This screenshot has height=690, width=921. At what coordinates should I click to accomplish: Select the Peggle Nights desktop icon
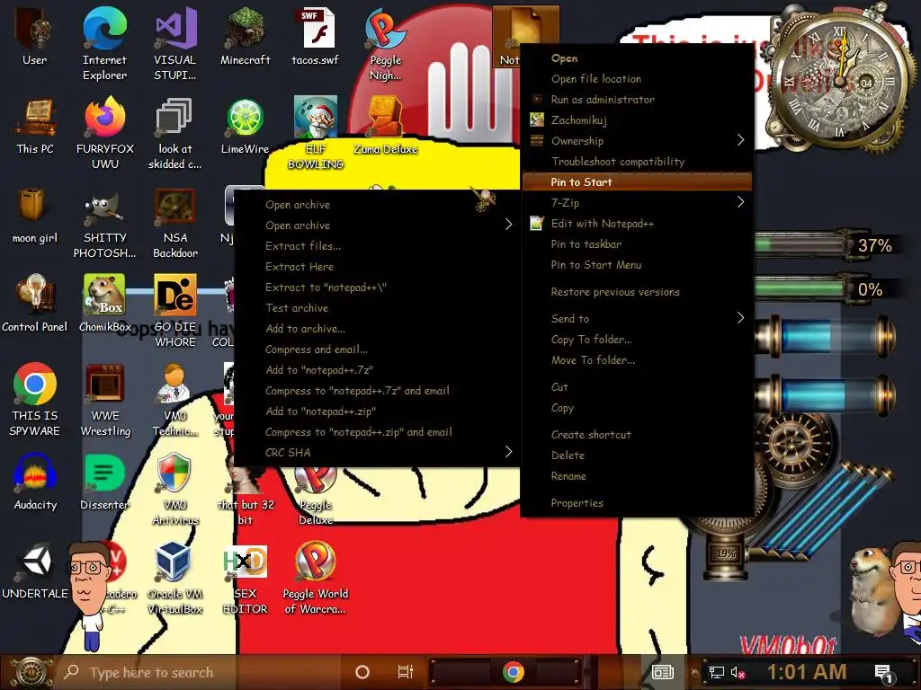[385, 44]
